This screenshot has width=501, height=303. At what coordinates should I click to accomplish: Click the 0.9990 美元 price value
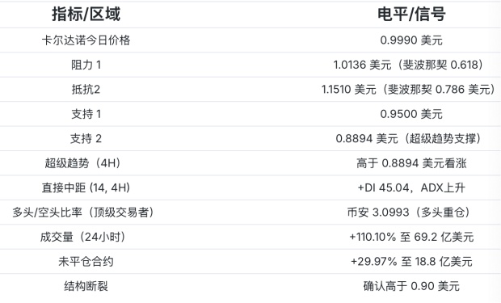pos(411,40)
